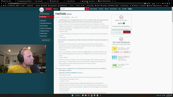This screenshot has height=97, width=173.
Task: Click the page's vertical scrollbar
Action: [172, 50]
